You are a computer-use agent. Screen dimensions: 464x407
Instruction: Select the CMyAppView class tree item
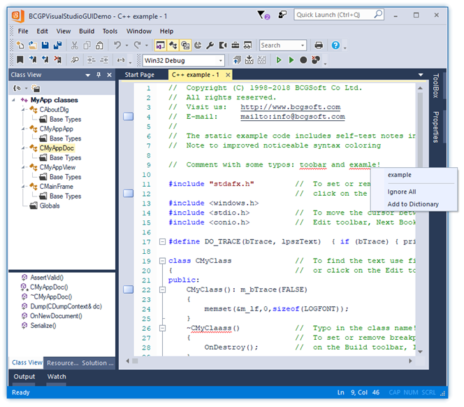(57, 167)
